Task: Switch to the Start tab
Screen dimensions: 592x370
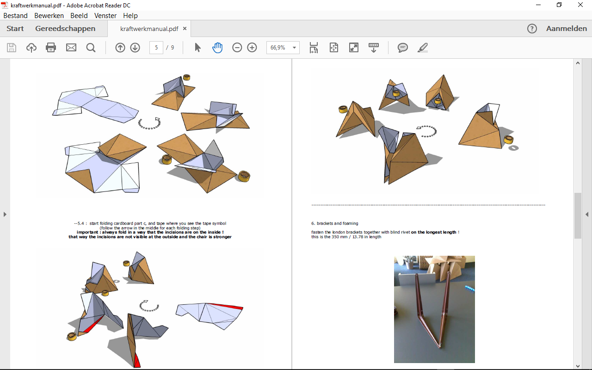Action: coord(15,29)
